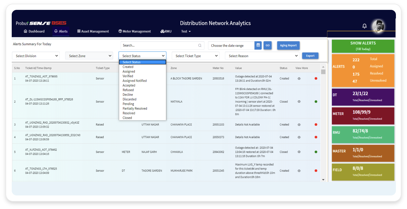Expand the Select Reason dropdown
The width and height of the screenshot is (407, 209).
pos(262,56)
